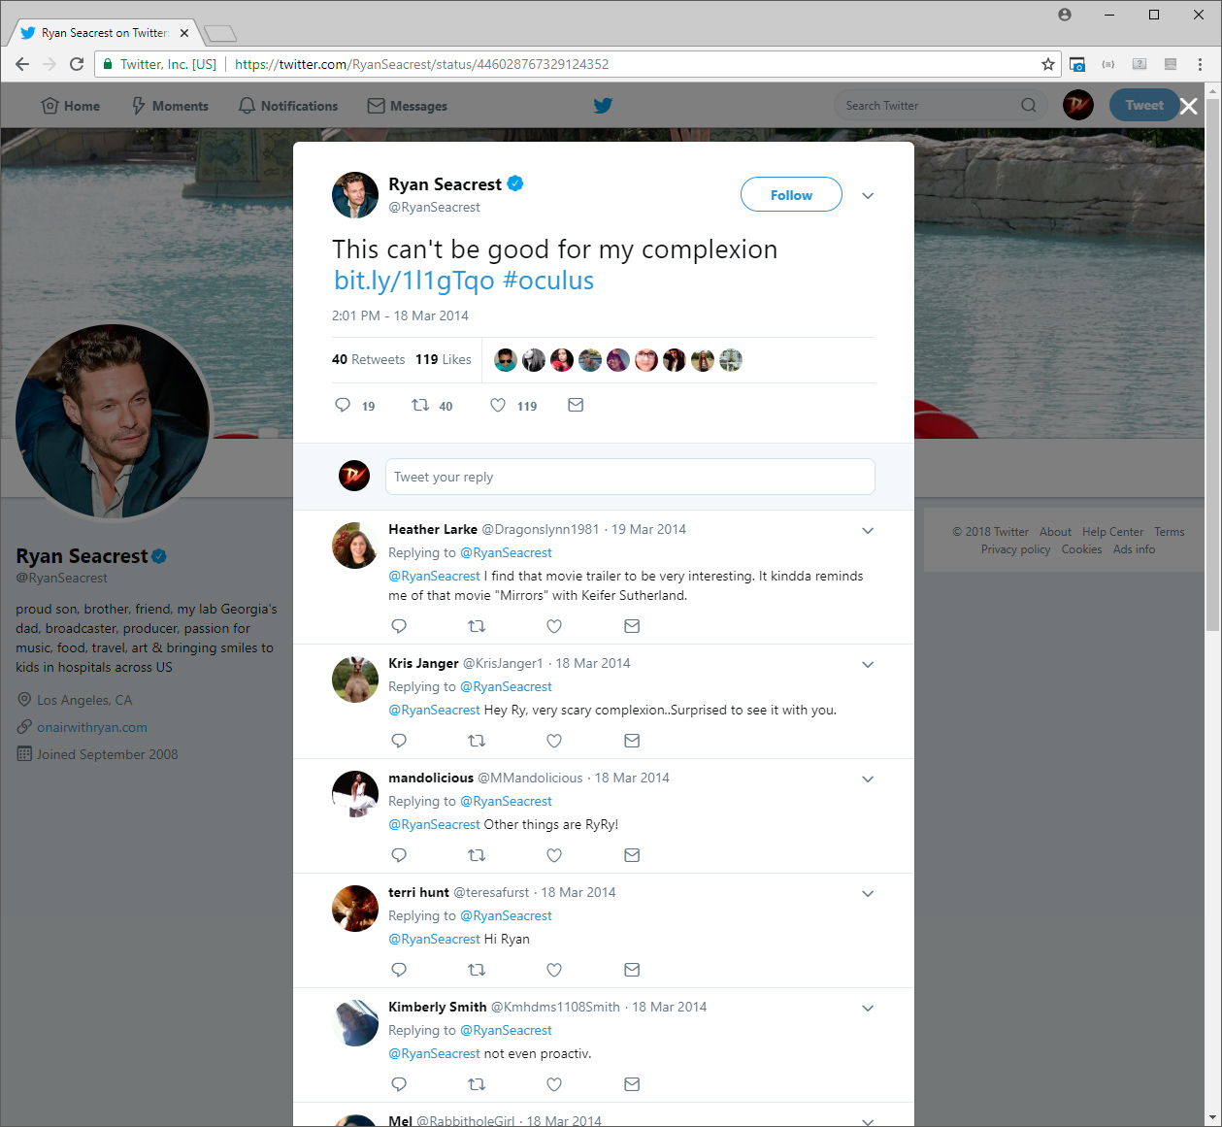
Task: Open the Chrome user account icon
Action: 1065,15
